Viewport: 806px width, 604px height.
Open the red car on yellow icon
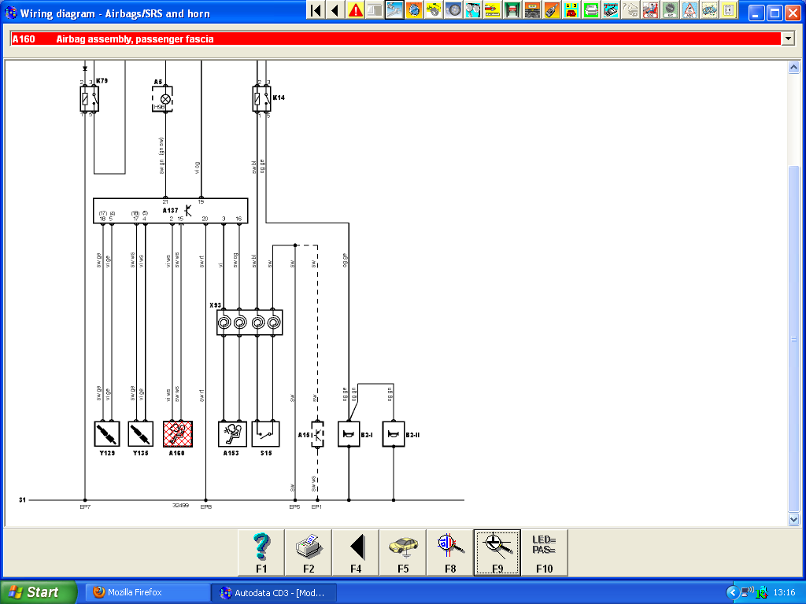(x=492, y=10)
